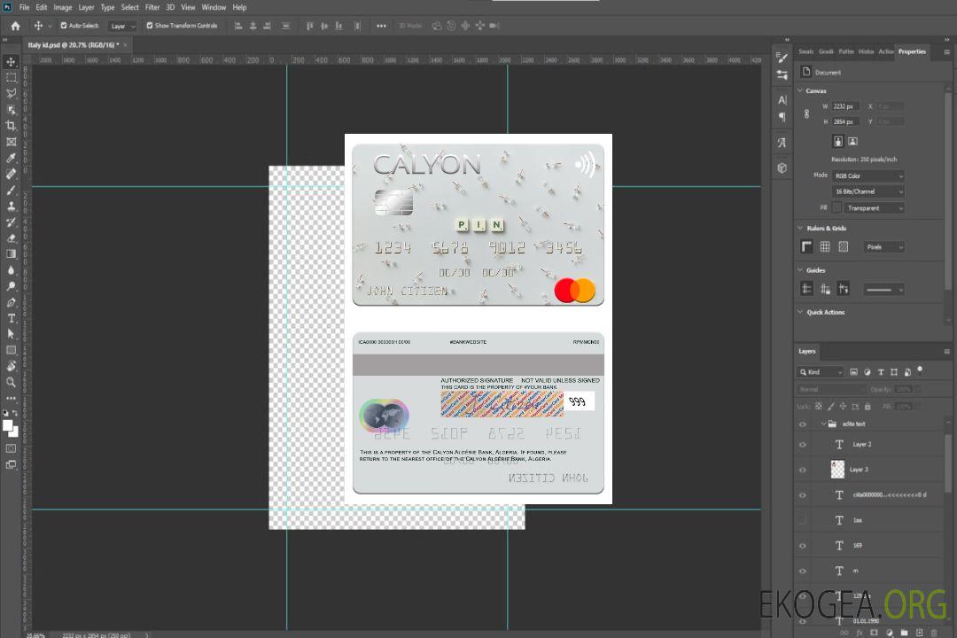Collapse the 'adite text' layer group
Screen dimensions: 957x638
(x=822, y=424)
